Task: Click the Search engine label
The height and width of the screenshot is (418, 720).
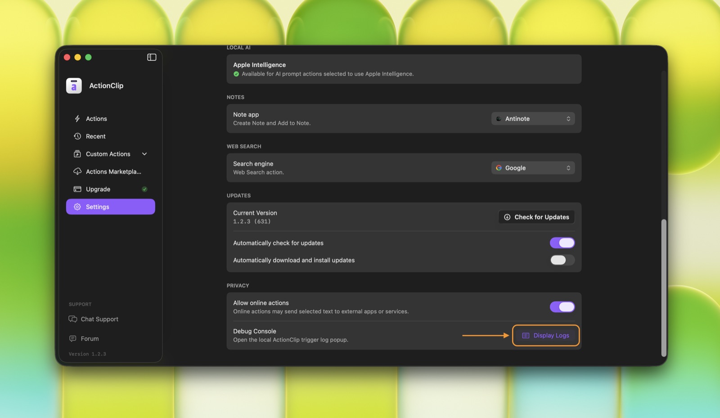Action: click(253, 164)
